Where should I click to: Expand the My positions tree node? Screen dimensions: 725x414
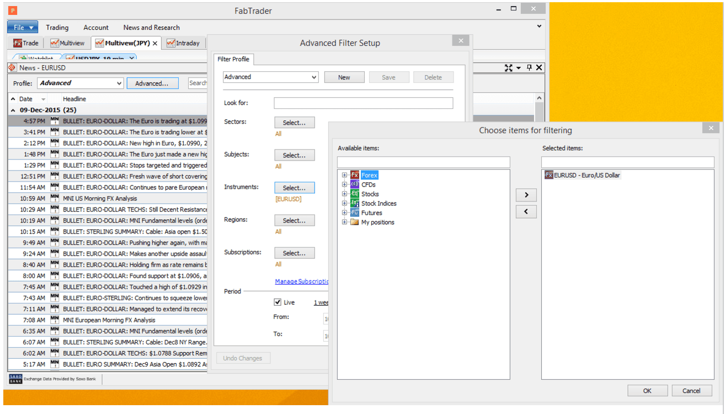(x=344, y=222)
